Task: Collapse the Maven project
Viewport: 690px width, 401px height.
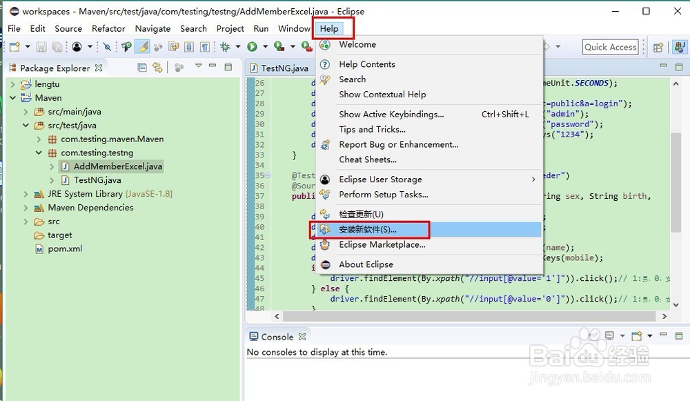Action: click(x=12, y=98)
